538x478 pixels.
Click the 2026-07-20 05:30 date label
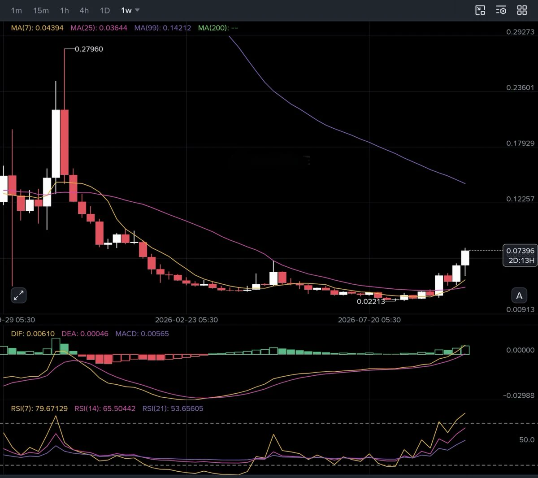click(369, 320)
